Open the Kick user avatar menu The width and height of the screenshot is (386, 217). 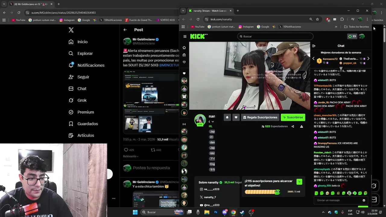click(x=362, y=36)
